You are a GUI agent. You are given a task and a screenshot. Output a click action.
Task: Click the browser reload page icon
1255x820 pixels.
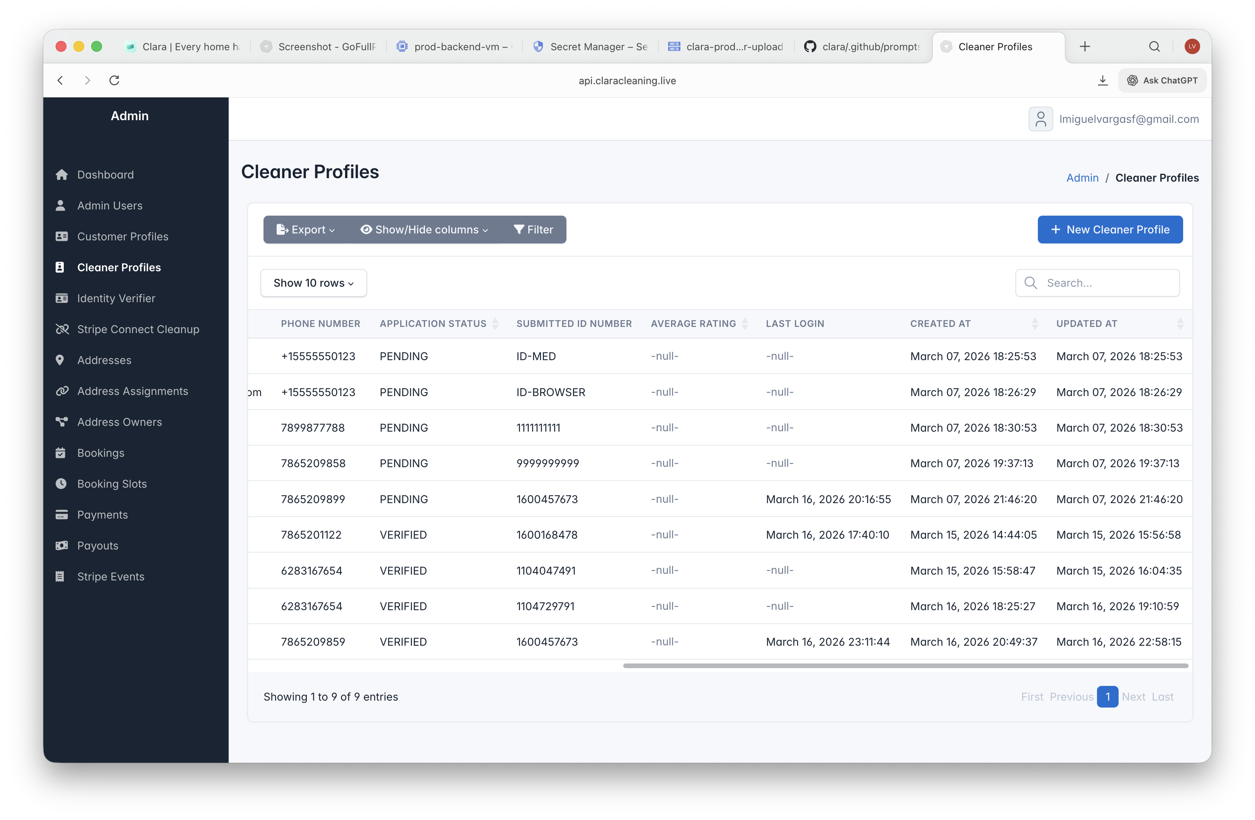tap(114, 80)
